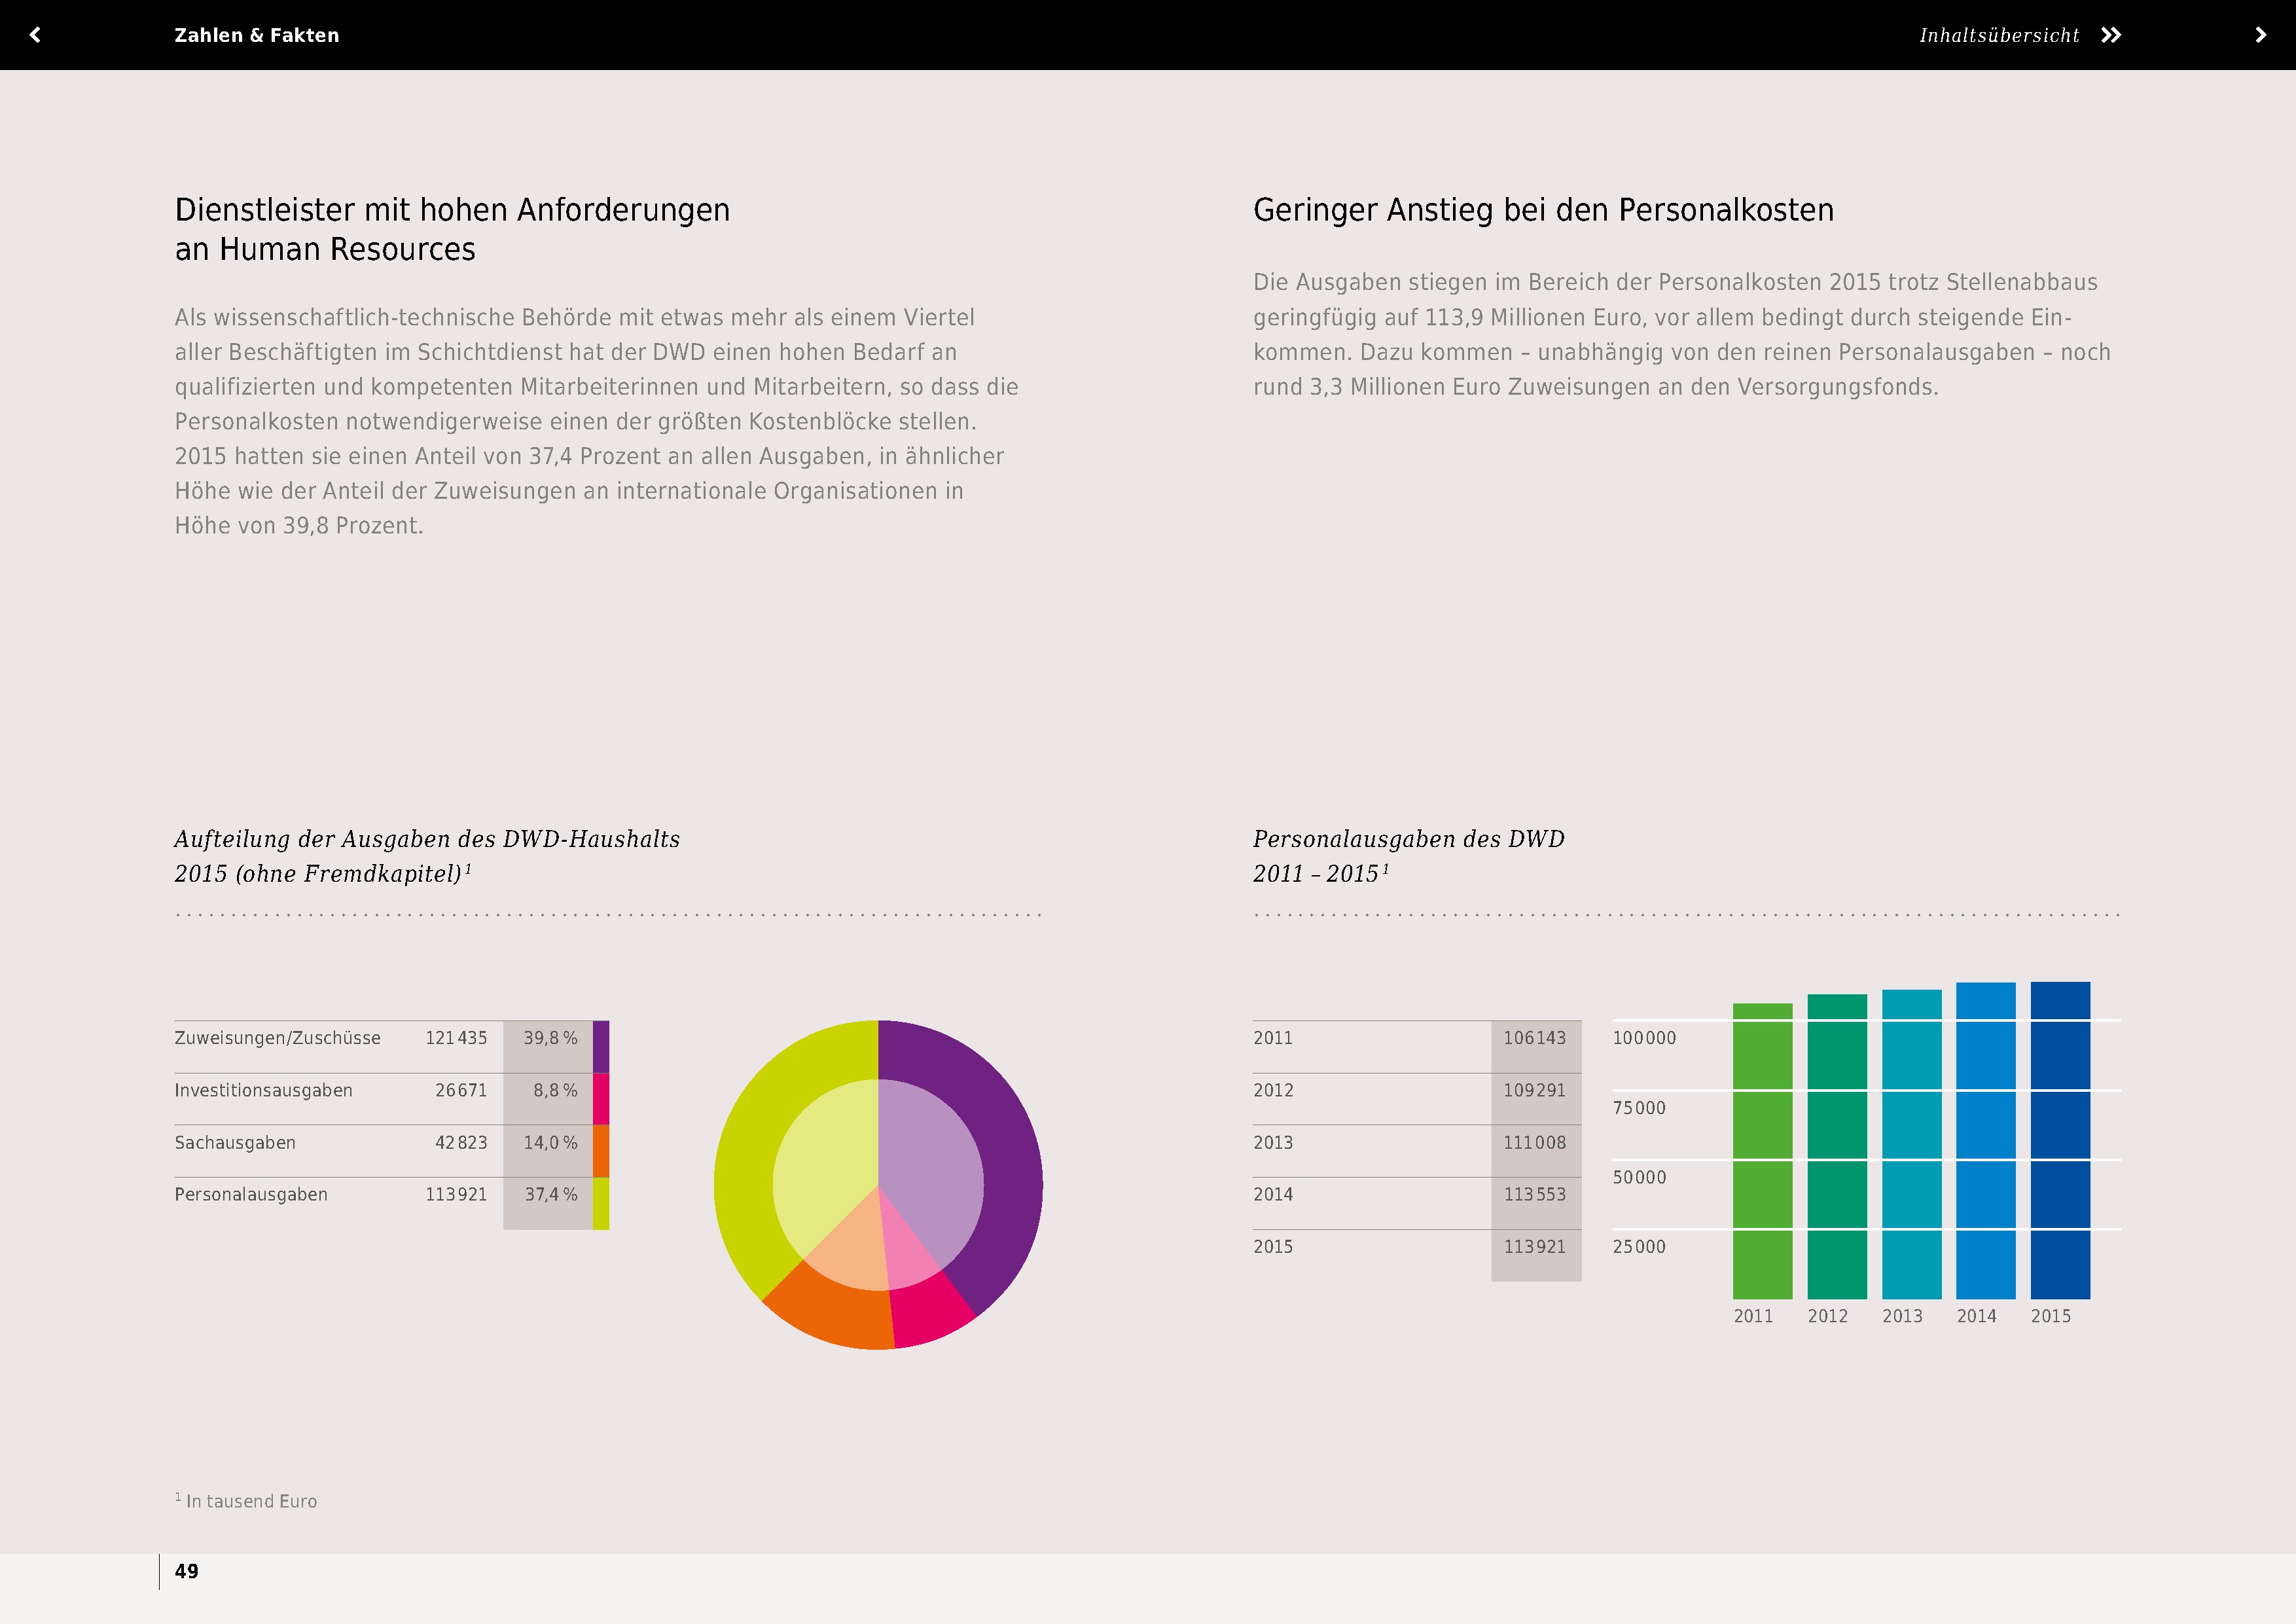Click the value 42823
The image size is (2296, 1624).
[461, 1142]
